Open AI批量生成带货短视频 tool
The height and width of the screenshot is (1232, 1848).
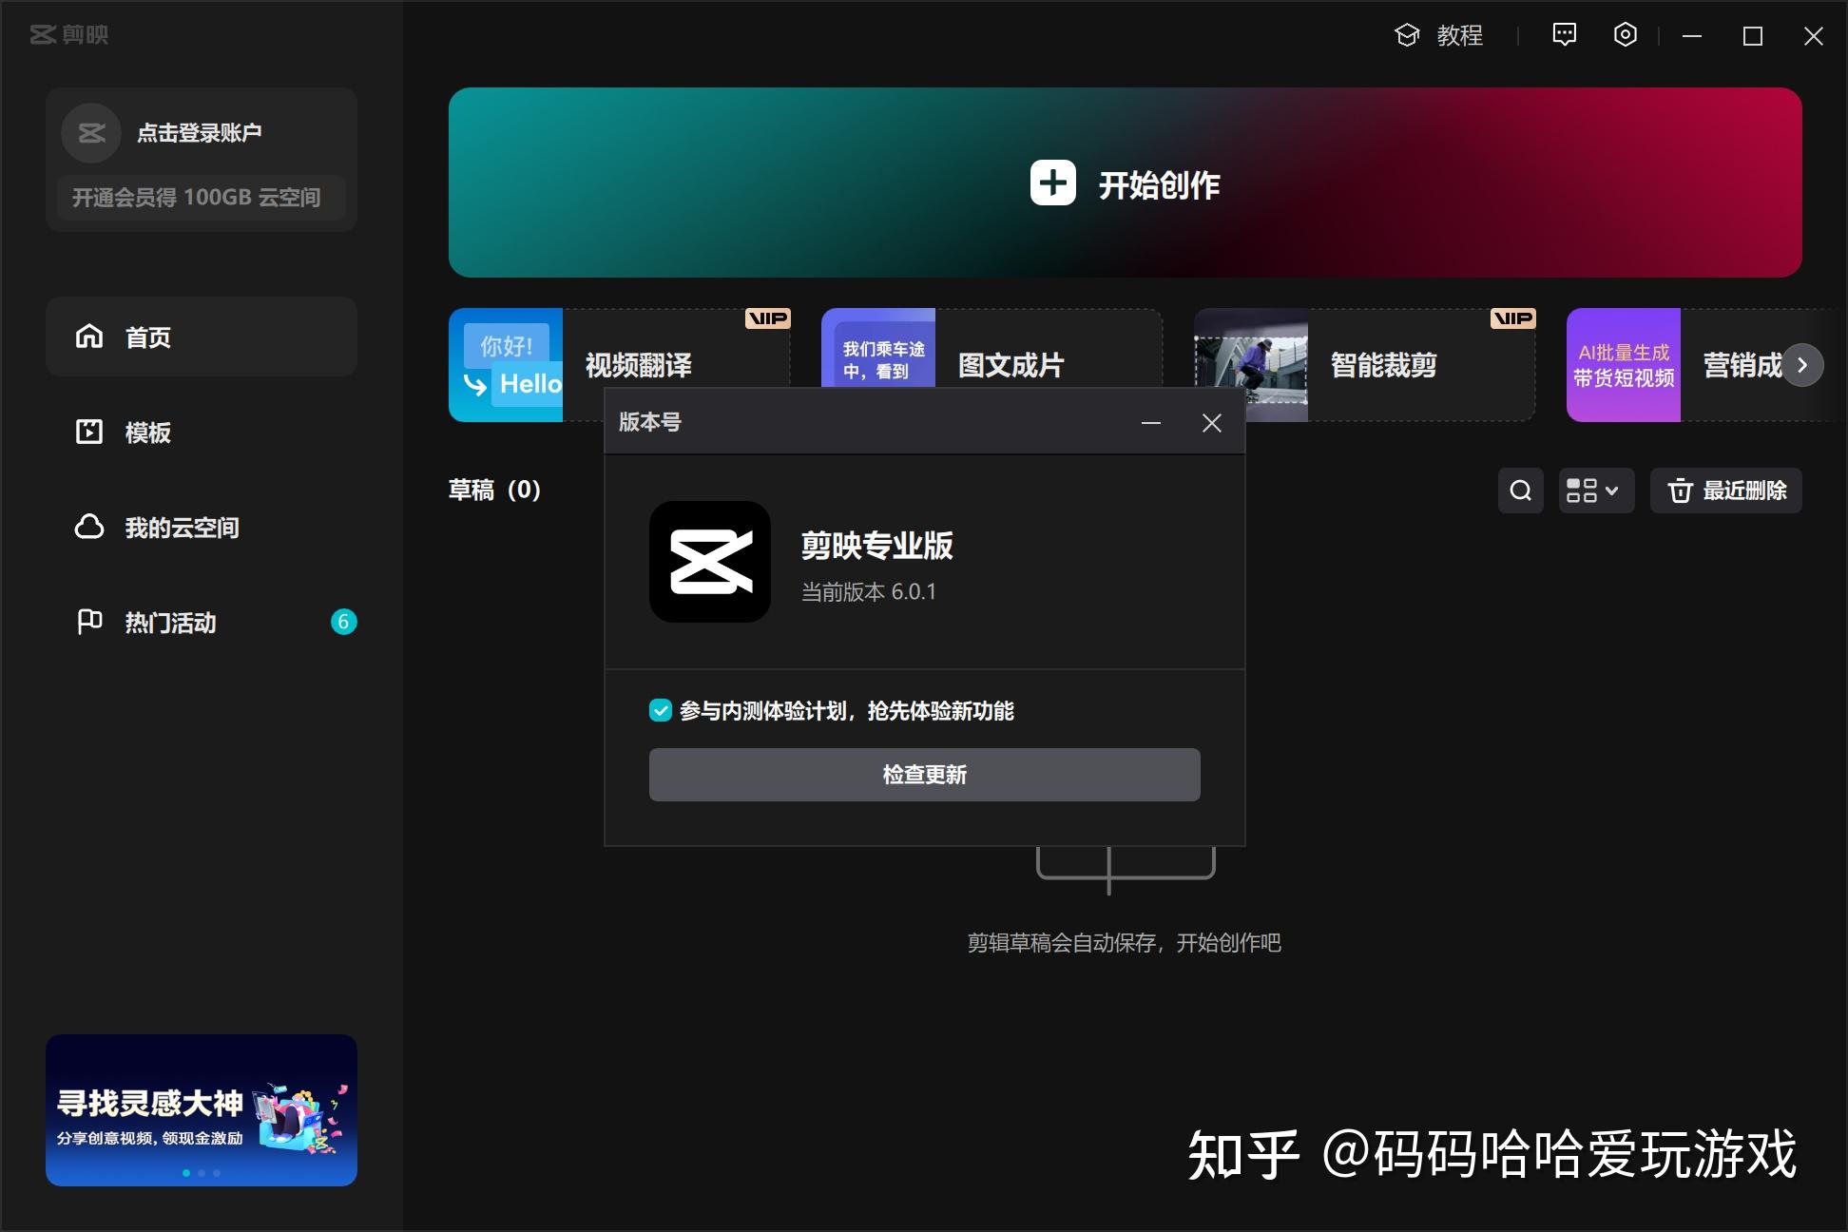tap(1623, 364)
